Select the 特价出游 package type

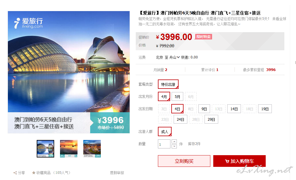point(168,84)
